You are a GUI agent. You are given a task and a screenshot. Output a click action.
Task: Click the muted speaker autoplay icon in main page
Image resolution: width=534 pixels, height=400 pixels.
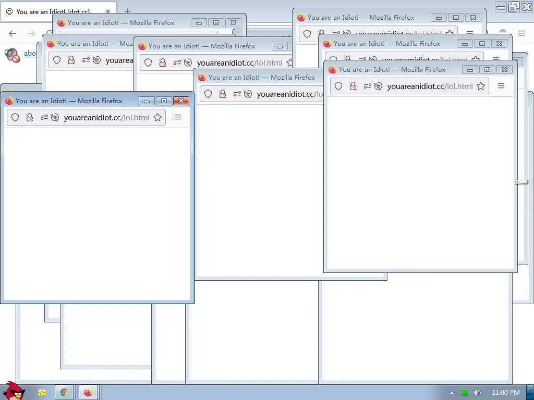[13, 55]
